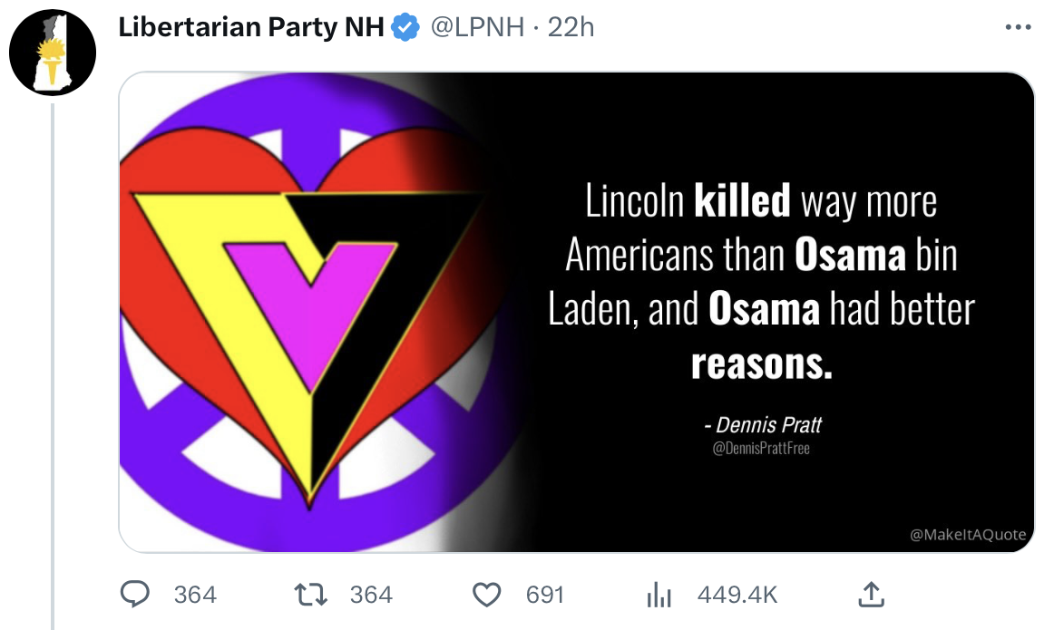The height and width of the screenshot is (630, 1054).
Task: Open the @LPNH handle link
Action: 476,28
